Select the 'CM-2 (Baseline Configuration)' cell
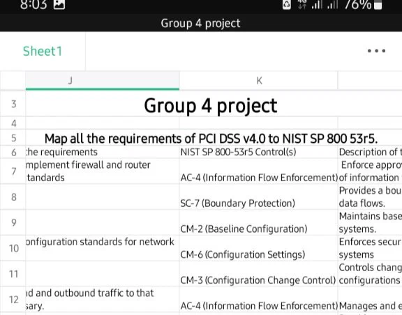Screen dimensions: 402x315 pyautogui.click(x=259, y=222)
